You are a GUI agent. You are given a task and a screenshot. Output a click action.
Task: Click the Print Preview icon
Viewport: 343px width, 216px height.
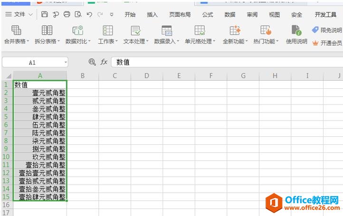point(78,14)
